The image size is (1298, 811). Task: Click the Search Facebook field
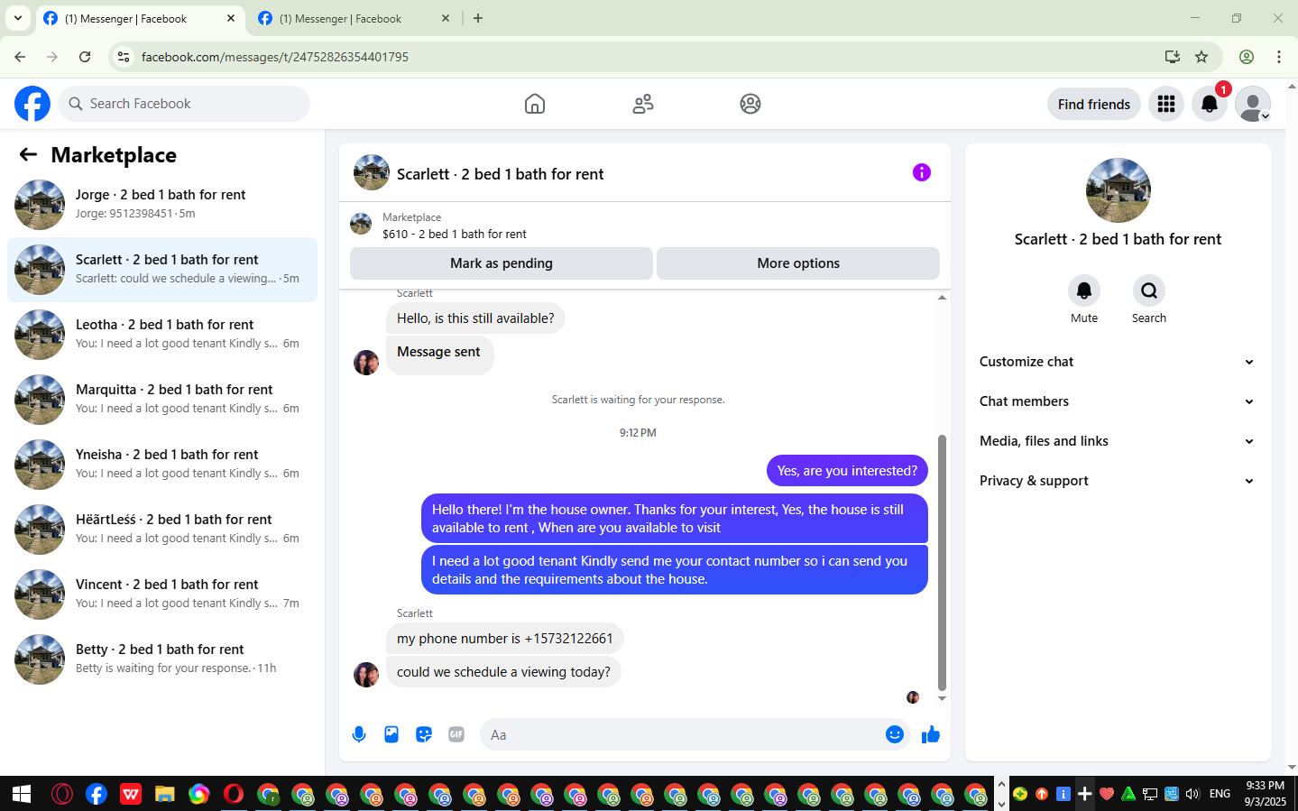[184, 104]
